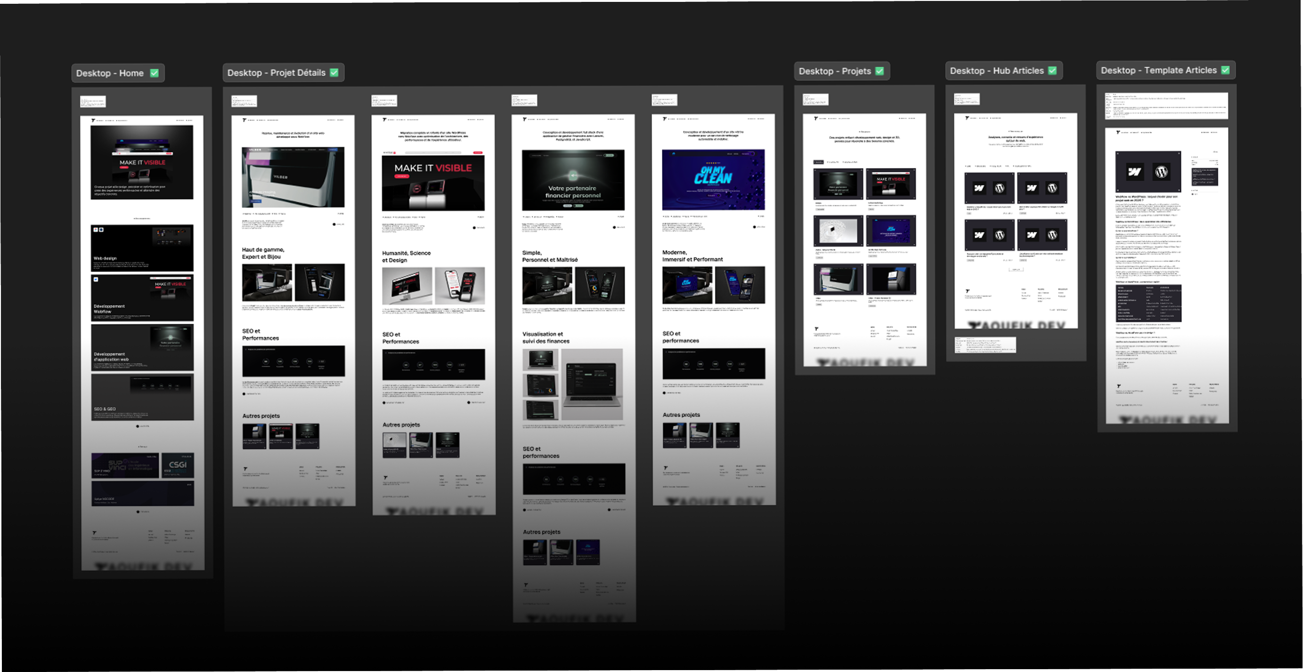Image resolution: width=1303 pixels, height=672 pixels.
Task: Select "Votre partenaire financier personnel" hero image
Action: pyautogui.click(x=573, y=179)
